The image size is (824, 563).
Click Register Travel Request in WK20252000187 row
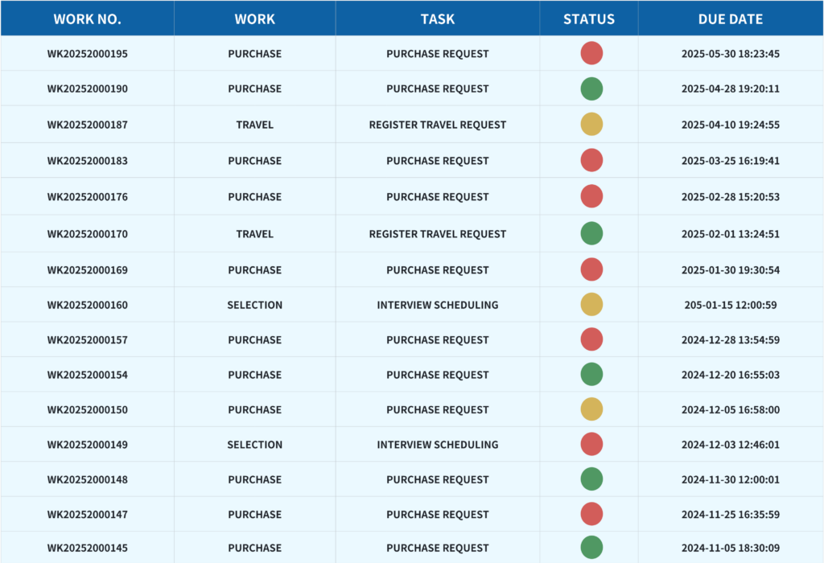coord(437,125)
